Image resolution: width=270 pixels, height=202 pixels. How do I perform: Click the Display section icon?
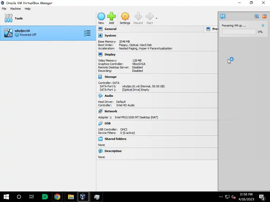pos(100,54)
